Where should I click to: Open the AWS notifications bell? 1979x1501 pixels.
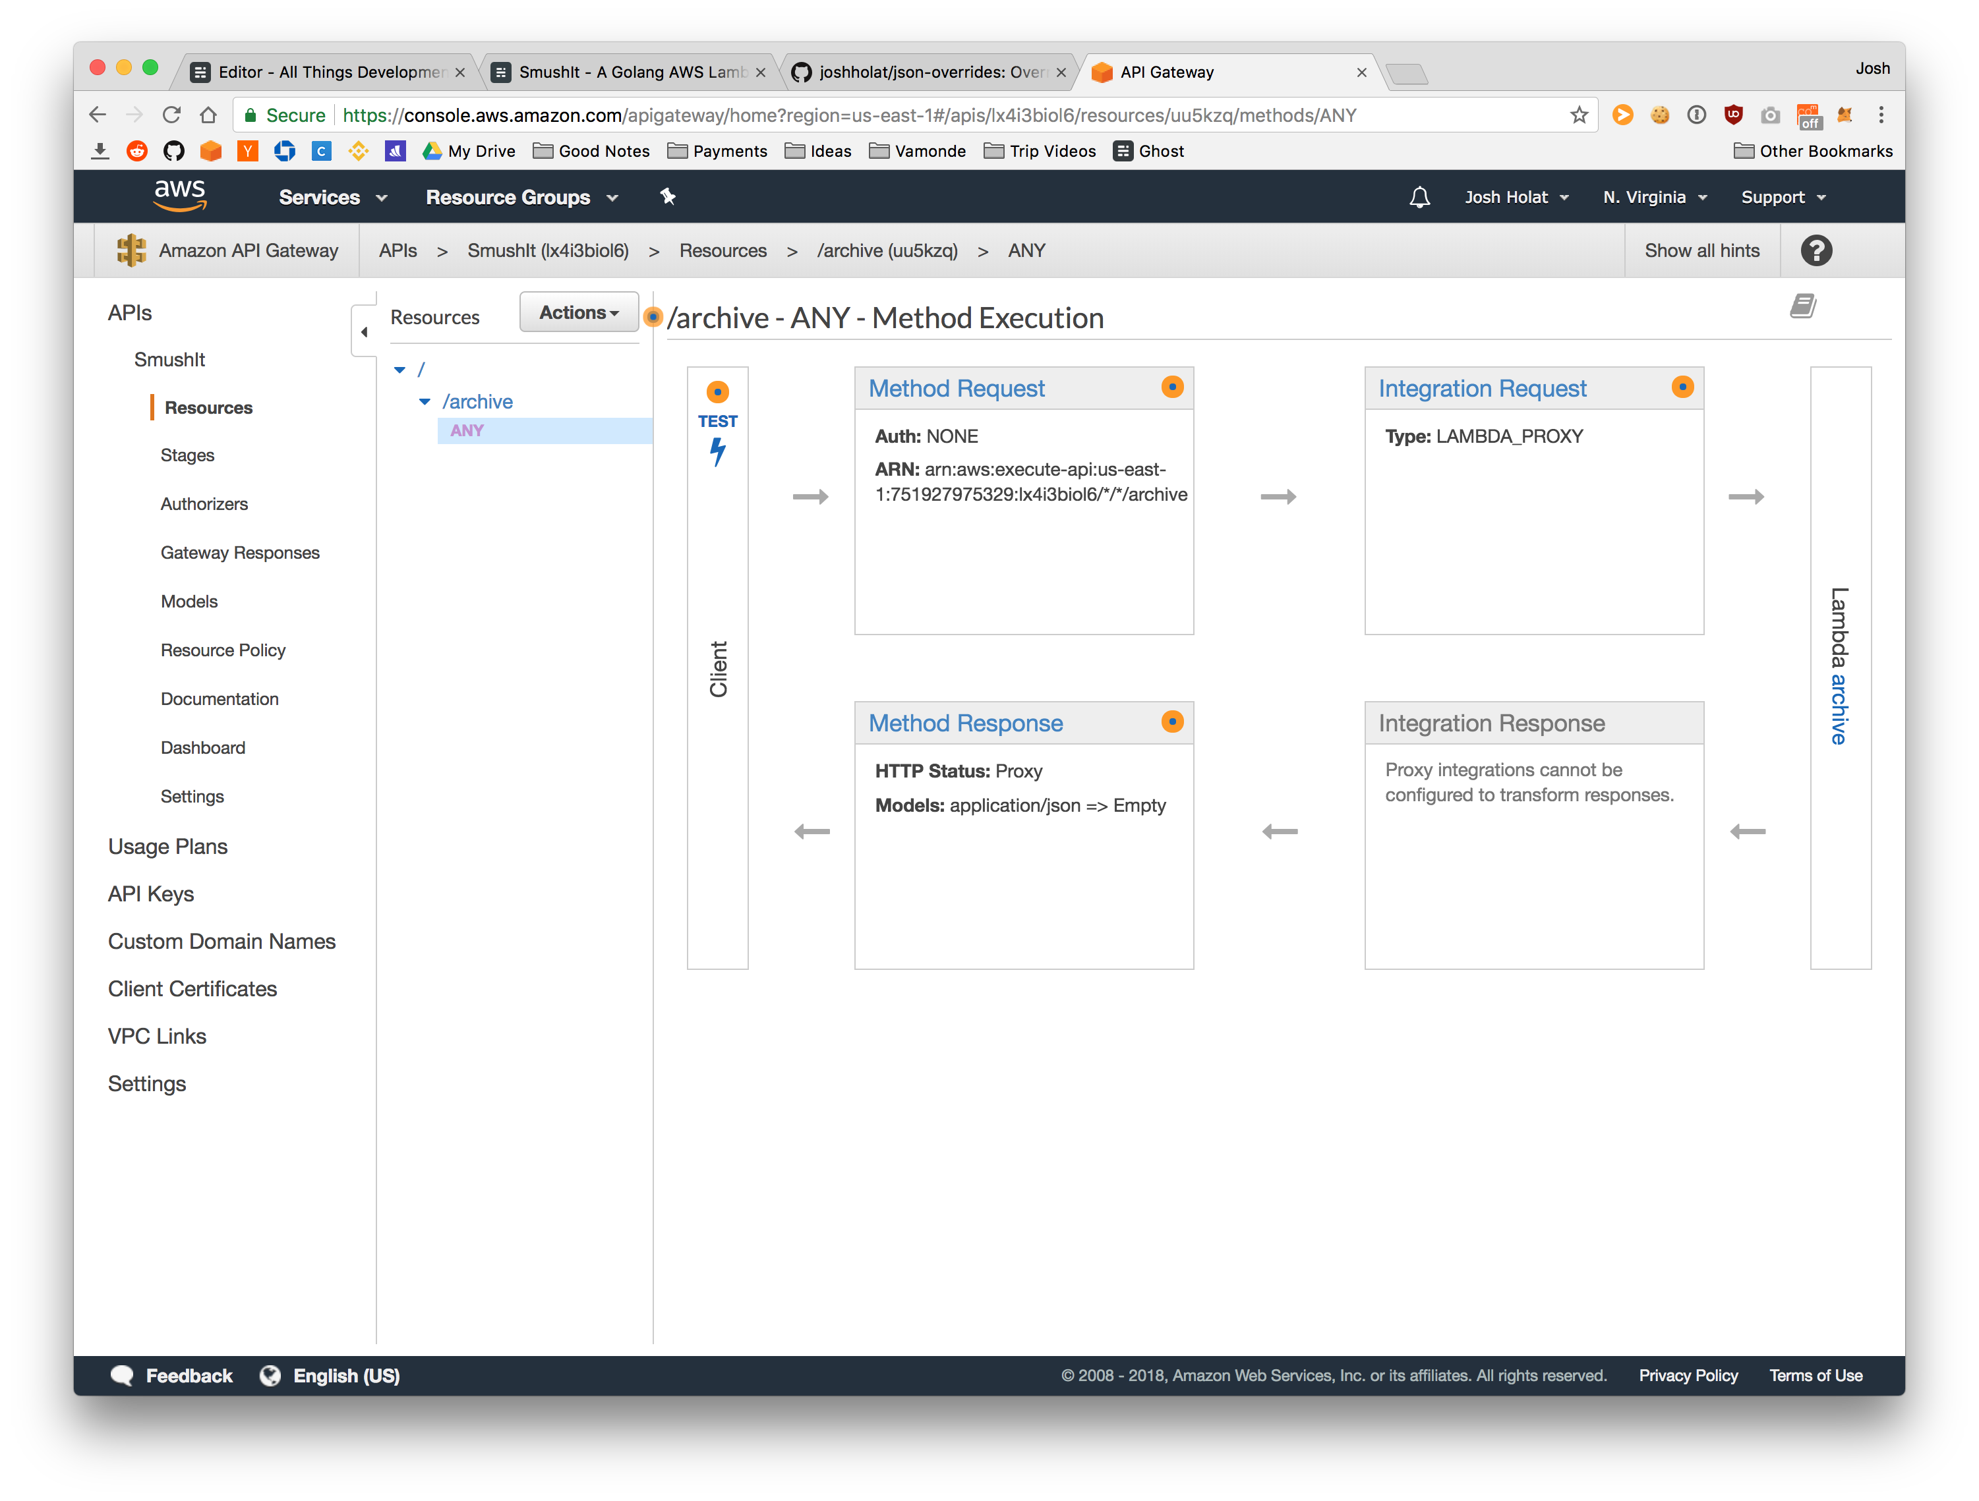(x=1420, y=198)
